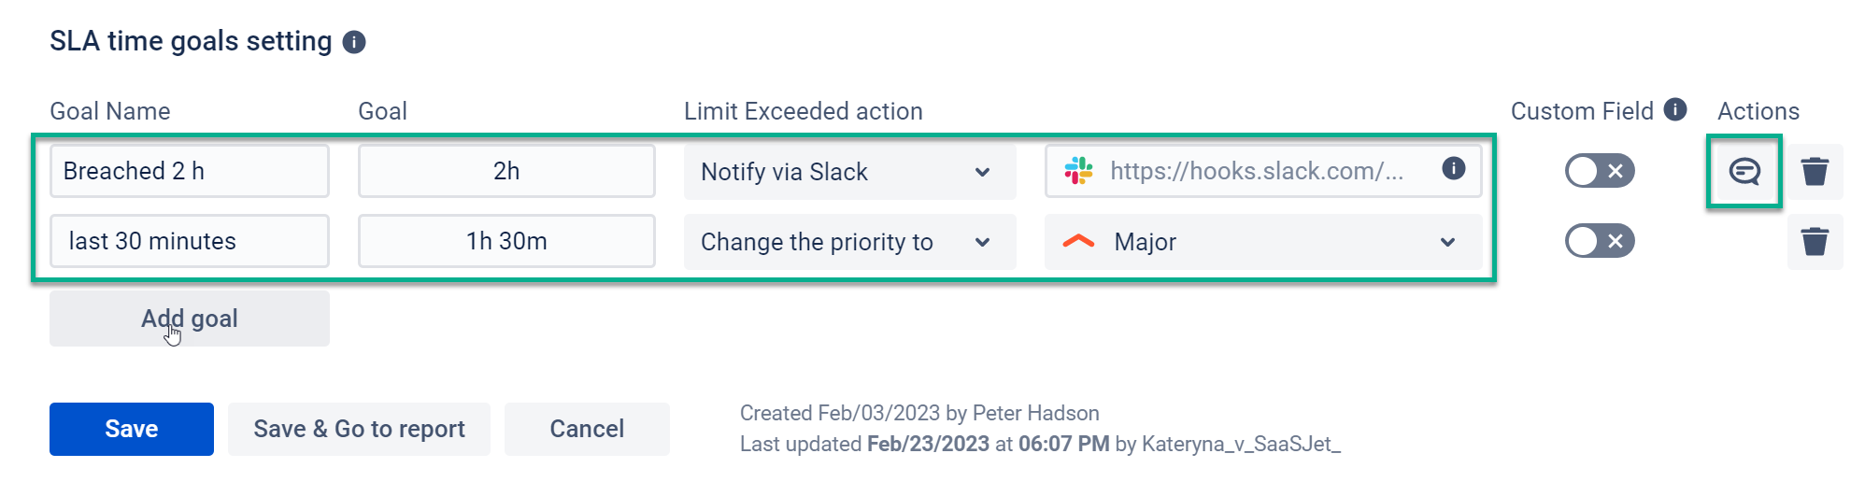Click the Slack webhook URL field

[1257, 171]
